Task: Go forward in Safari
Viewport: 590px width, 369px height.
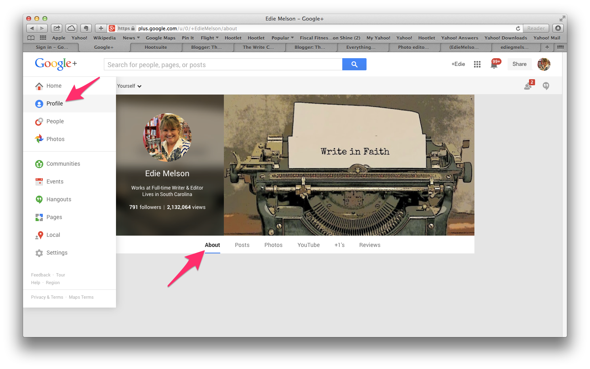Action: pyautogui.click(x=42, y=28)
